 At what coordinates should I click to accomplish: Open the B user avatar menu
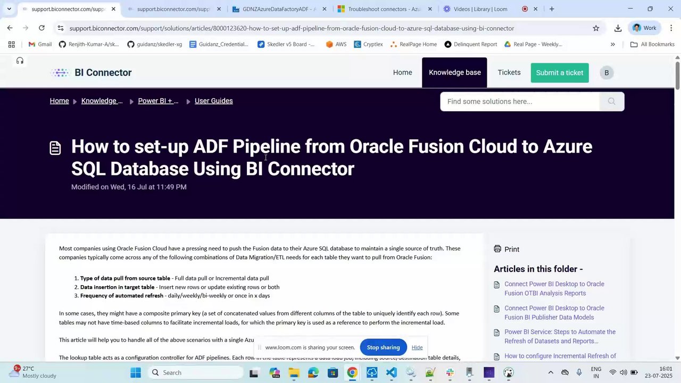[606, 73]
